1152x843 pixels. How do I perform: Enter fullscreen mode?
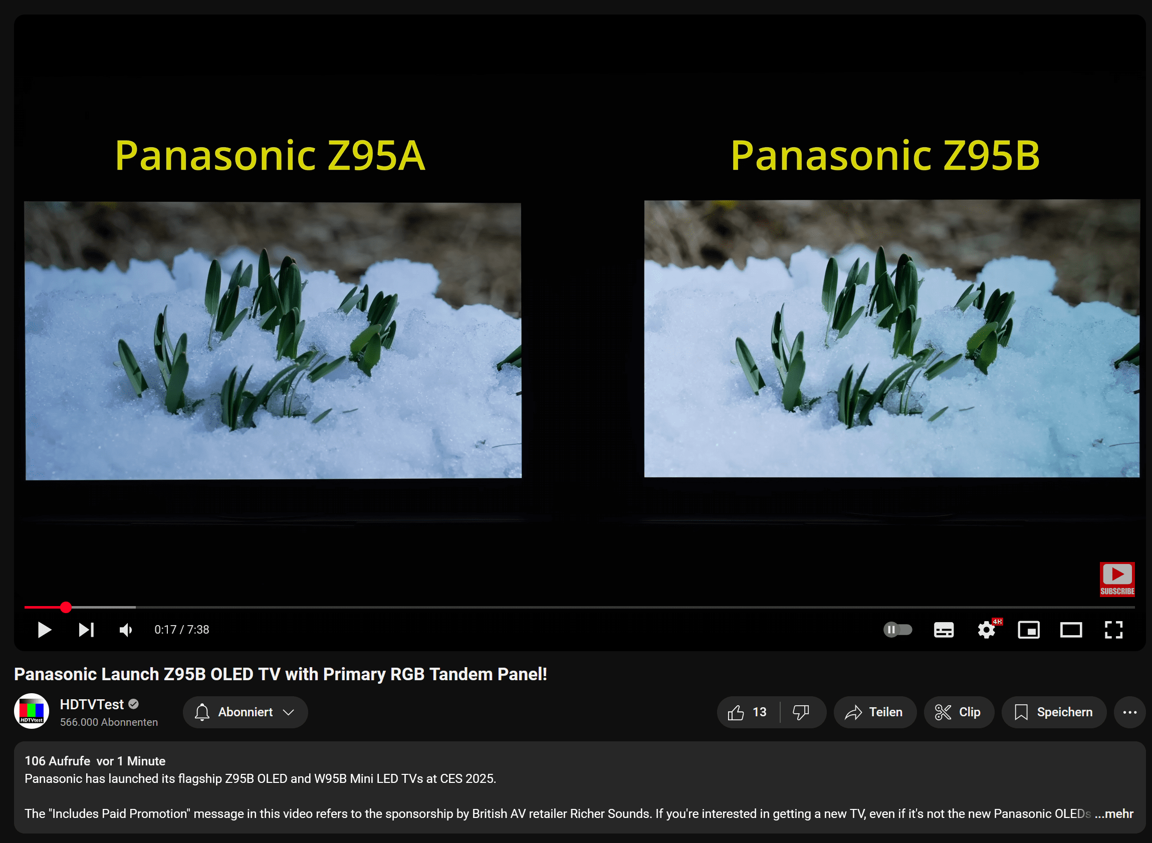tap(1114, 630)
